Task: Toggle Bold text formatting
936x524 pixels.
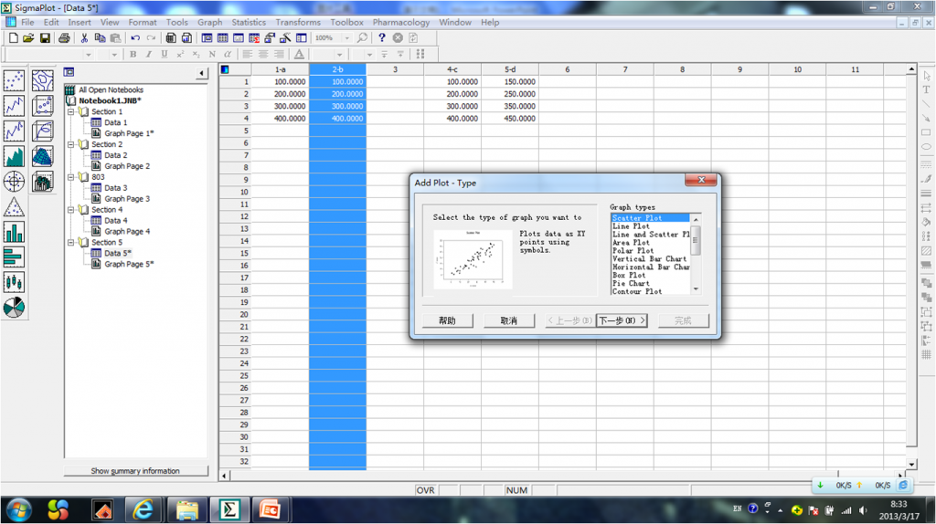Action: [x=133, y=54]
